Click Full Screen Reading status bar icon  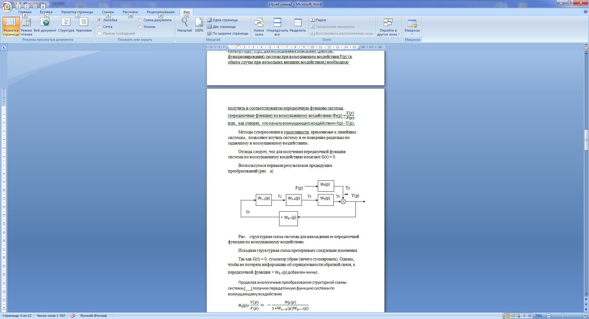pyautogui.click(x=513, y=316)
